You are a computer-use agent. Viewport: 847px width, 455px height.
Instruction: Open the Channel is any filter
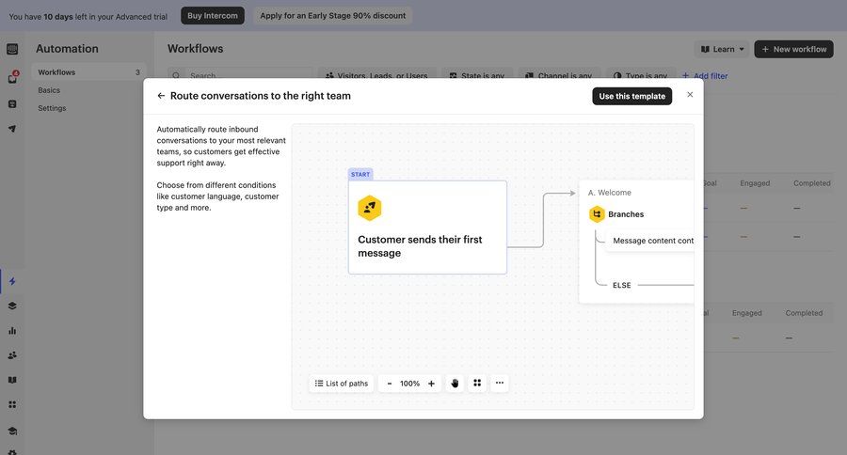pyautogui.click(x=559, y=75)
